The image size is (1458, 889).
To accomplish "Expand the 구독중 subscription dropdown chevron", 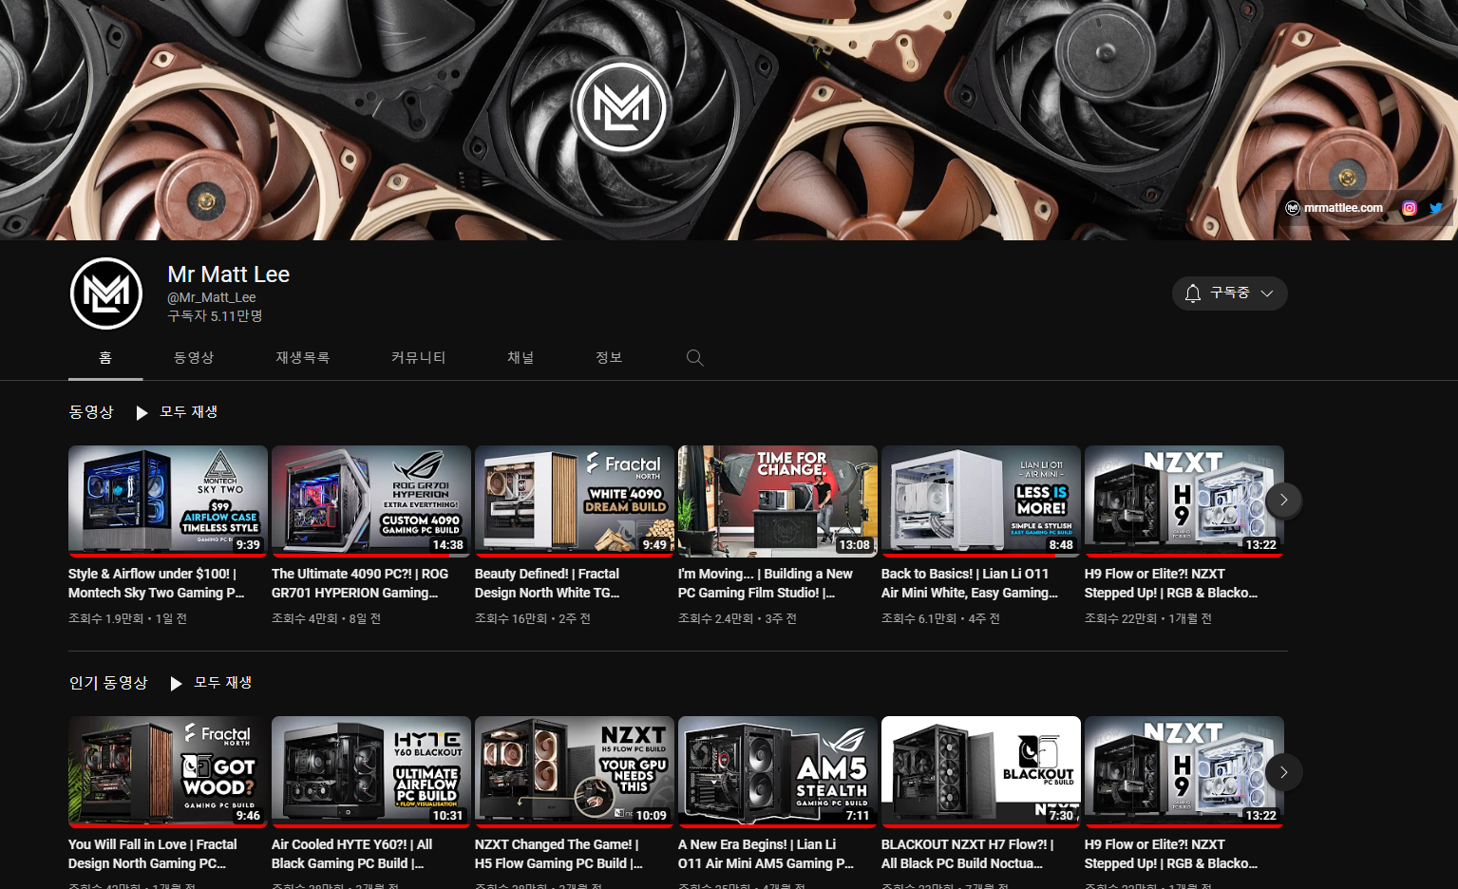I will (1267, 293).
